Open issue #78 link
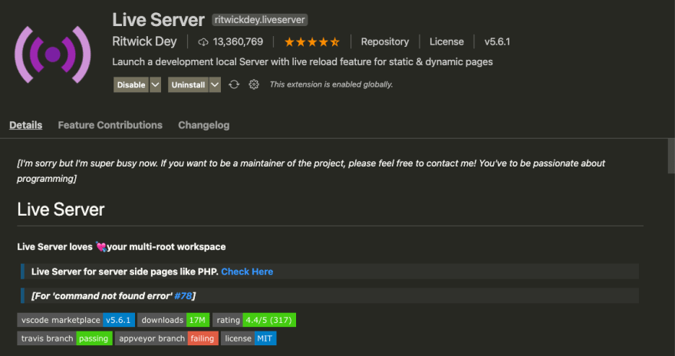This screenshot has height=356, width=675. tap(183, 295)
